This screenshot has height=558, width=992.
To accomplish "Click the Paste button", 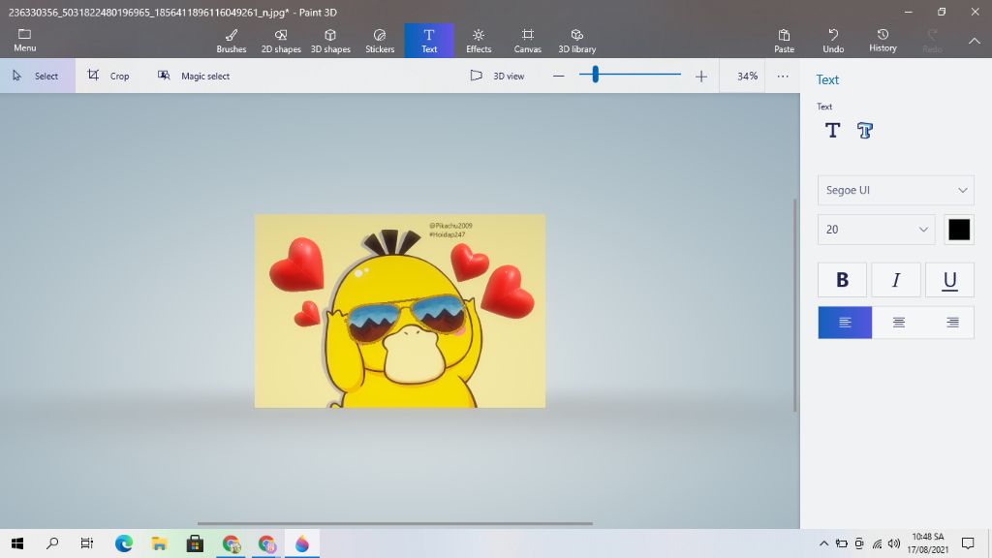I will click(x=784, y=41).
